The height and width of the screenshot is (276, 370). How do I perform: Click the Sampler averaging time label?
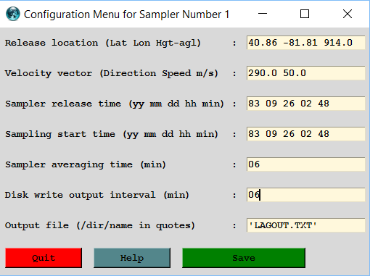(86, 164)
